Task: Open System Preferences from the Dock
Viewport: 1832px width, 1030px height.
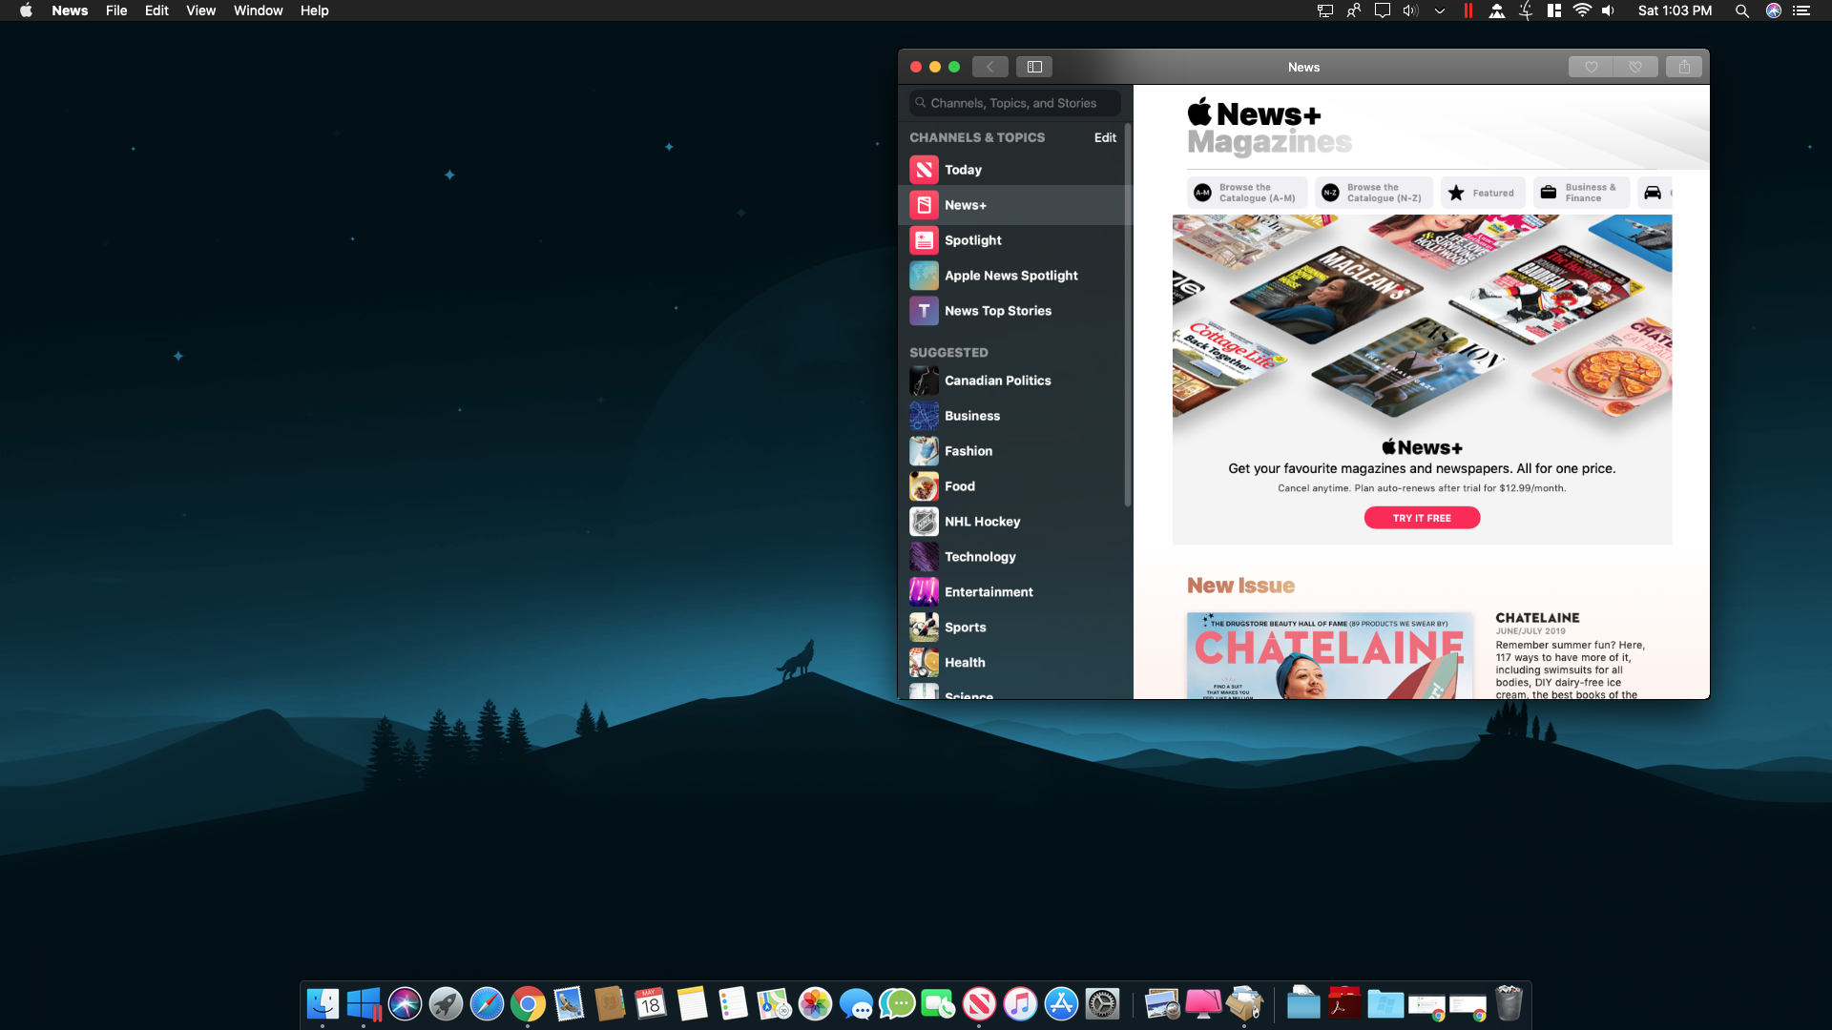Action: point(1102,1003)
